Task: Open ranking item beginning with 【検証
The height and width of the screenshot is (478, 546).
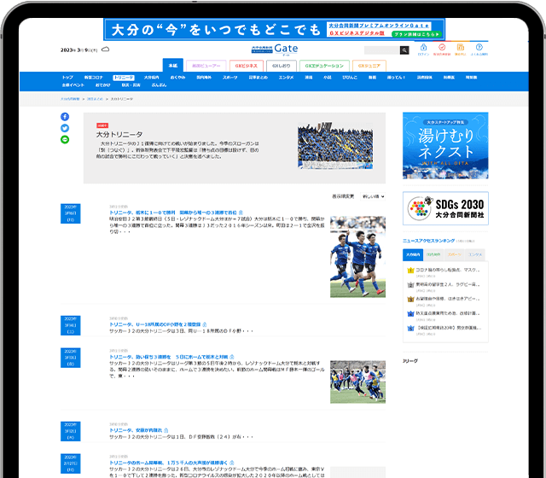Action: [x=449, y=328]
